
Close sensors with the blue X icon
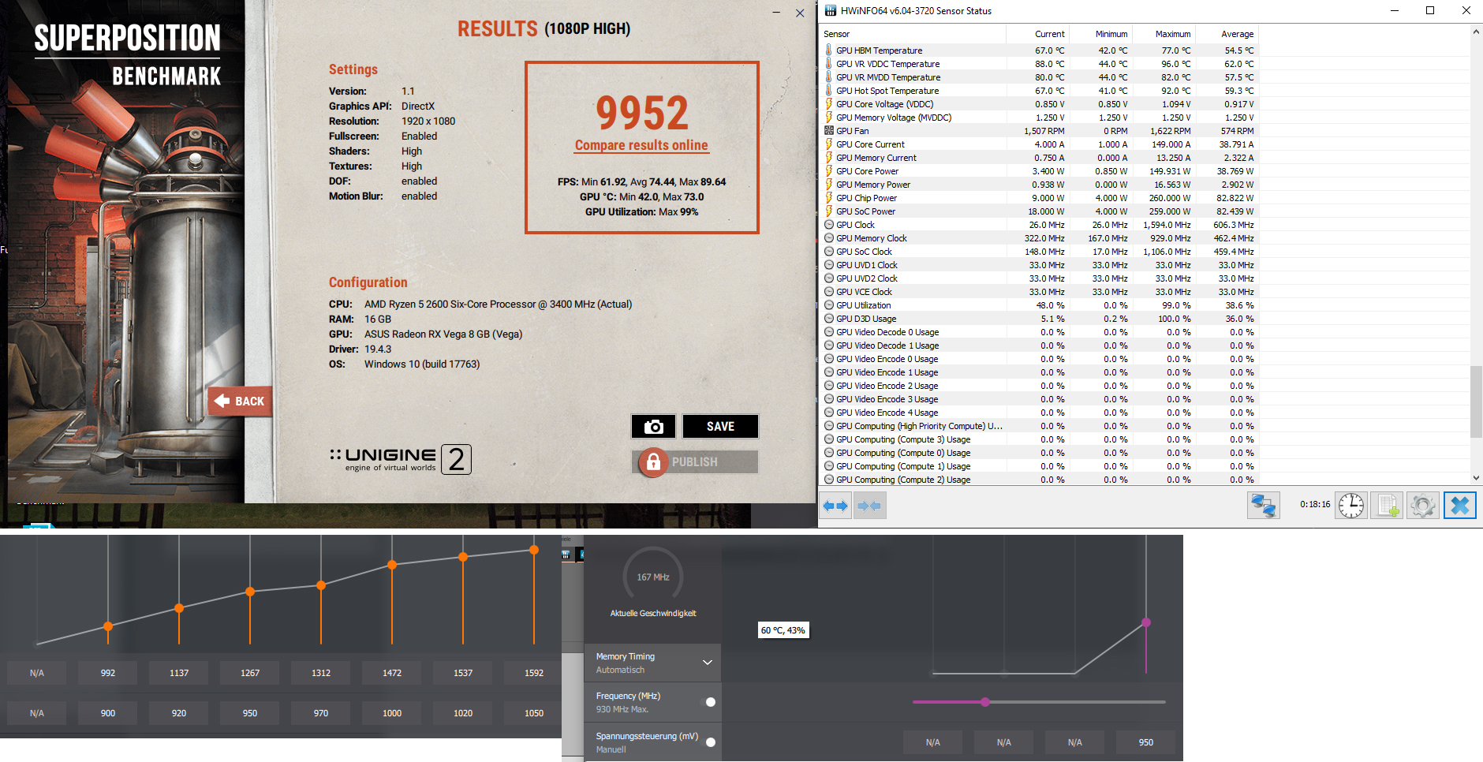(x=1459, y=505)
